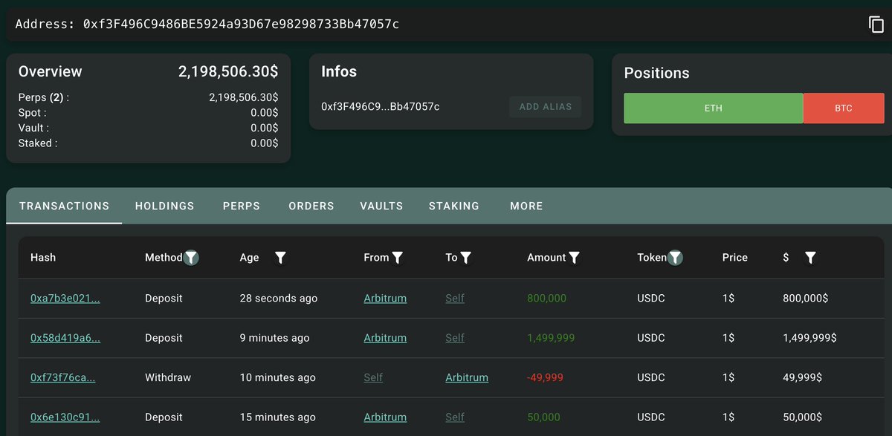Follow the Arbitrum link in the Withdraw row
The width and height of the screenshot is (892, 436).
click(467, 377)
